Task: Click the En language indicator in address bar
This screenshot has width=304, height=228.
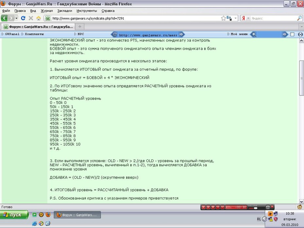Action: pyautogui.click(x=229, y=18)
